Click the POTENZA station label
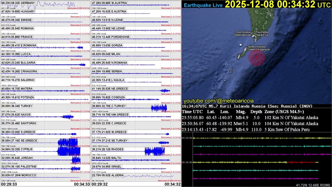Screen dimensions: 332x187 tap(18, 98)
